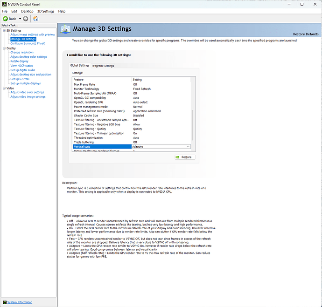Image resolution: width=322 pixels, height=307 pixels.
Task: Click the green Back arrow icon
Action: [x=5, y=19]
